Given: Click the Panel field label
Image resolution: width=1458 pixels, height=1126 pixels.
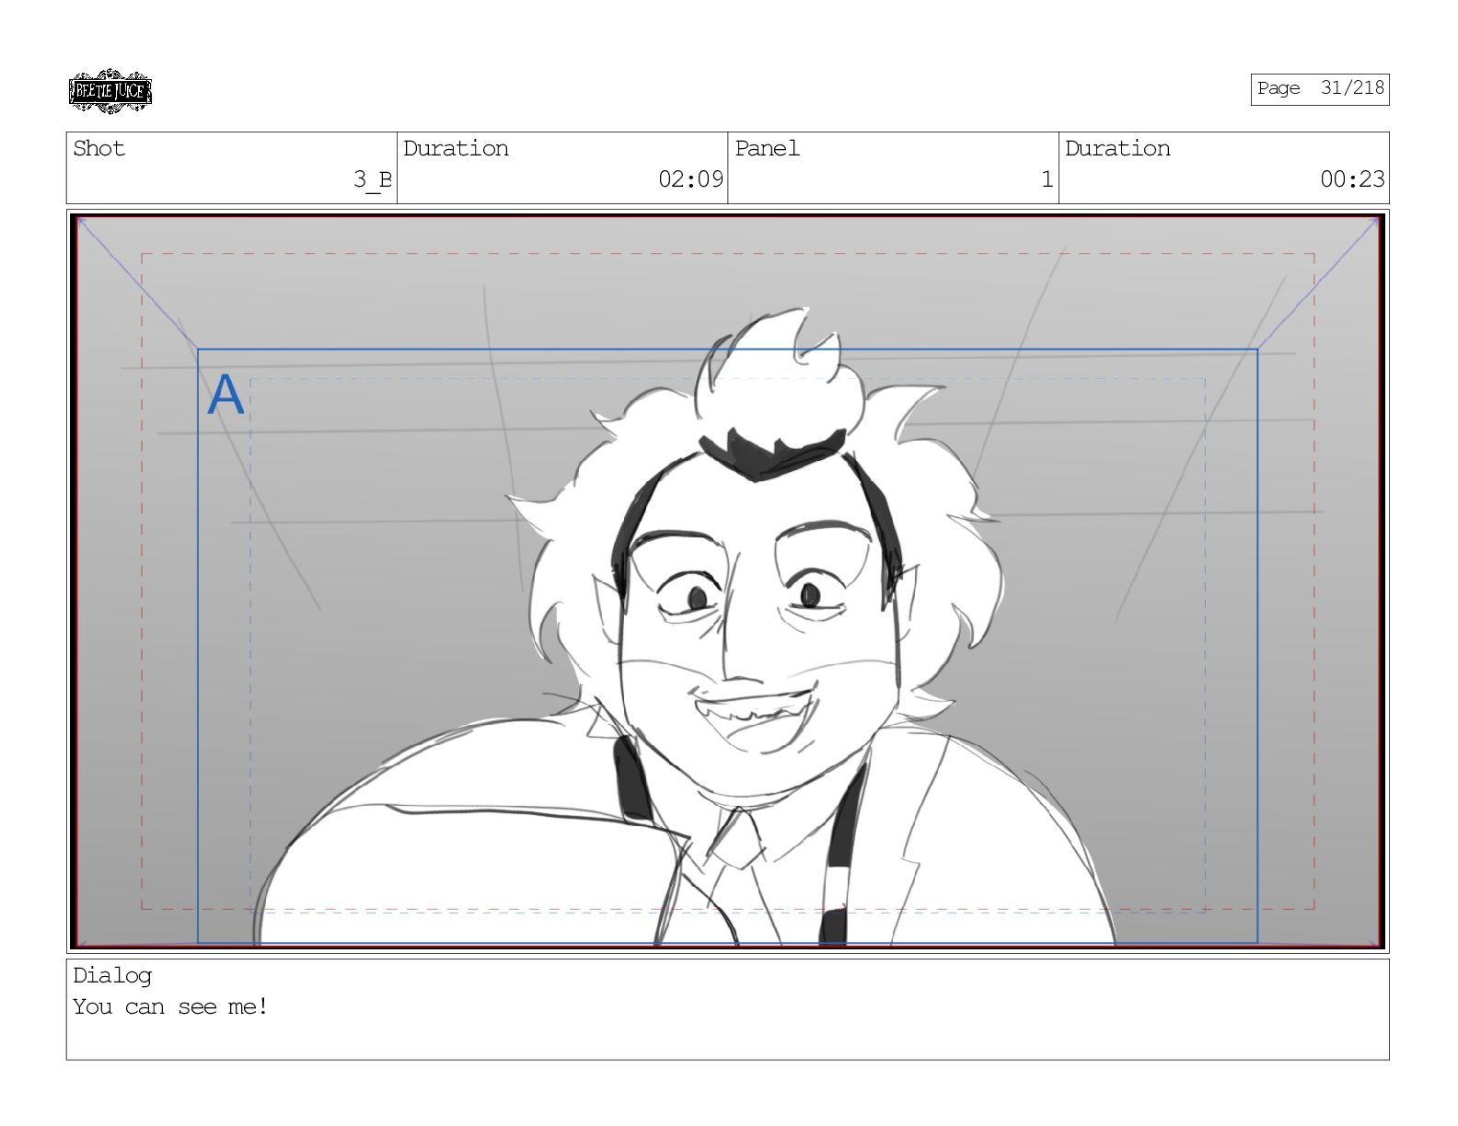Looking at the screenshot, I should pos(767,148).
